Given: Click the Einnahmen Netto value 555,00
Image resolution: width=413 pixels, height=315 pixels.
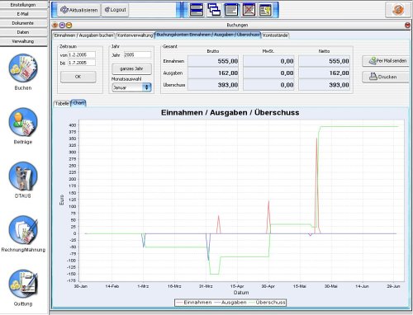Looking at the screenshot, I should click(x=325, y=61).
